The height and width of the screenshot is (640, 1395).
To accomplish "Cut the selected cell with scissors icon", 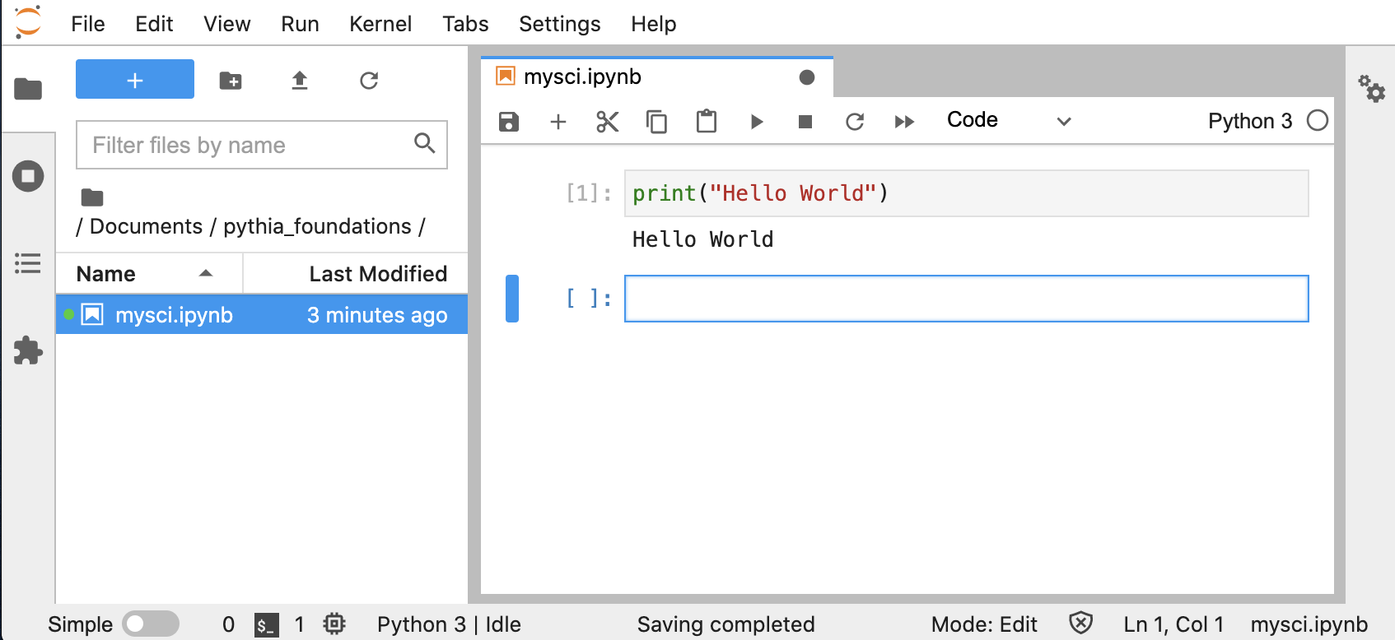I will (607, 122).
